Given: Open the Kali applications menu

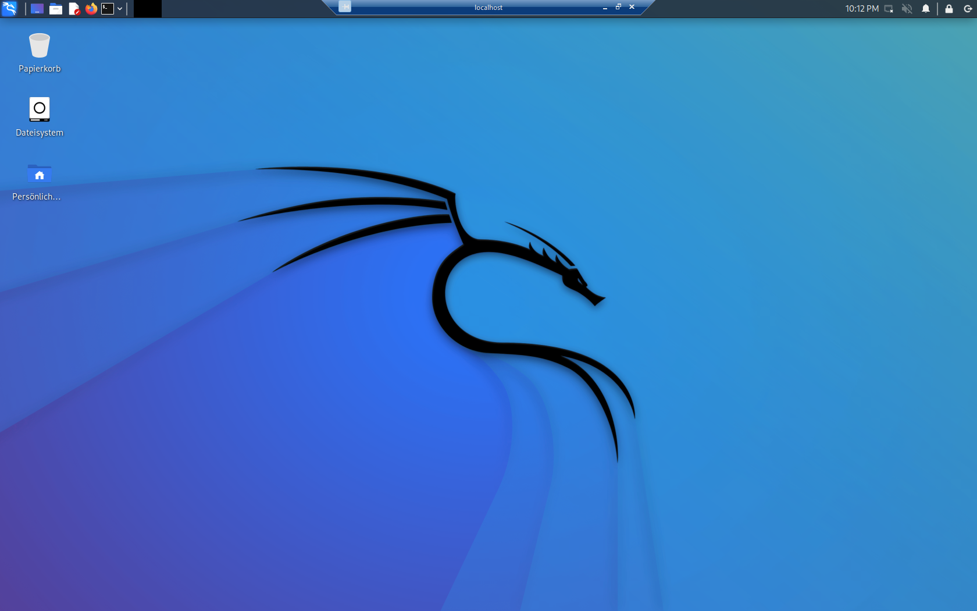Looking at the screenshot, I should (9, 8).
